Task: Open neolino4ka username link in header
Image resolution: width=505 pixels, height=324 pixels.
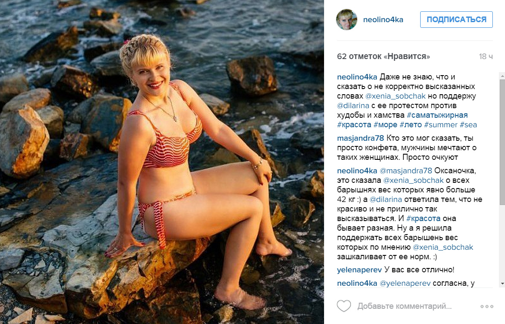Action: pos(383,20)
